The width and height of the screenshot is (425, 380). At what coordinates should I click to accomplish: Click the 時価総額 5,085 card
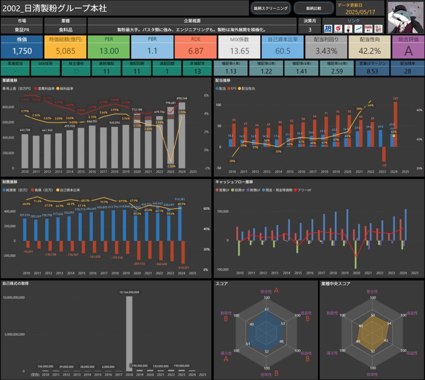click(65, 47)
